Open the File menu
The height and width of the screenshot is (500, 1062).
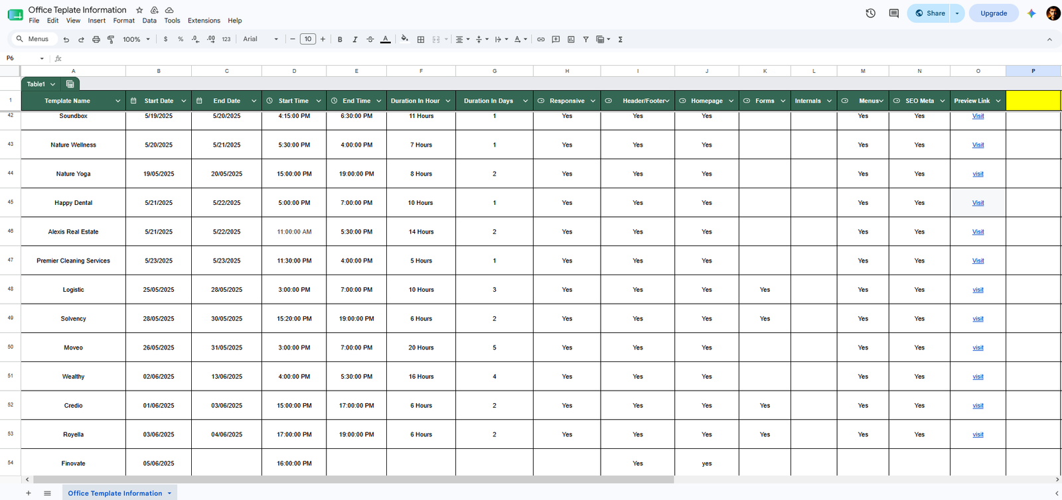tap(34, 21)
